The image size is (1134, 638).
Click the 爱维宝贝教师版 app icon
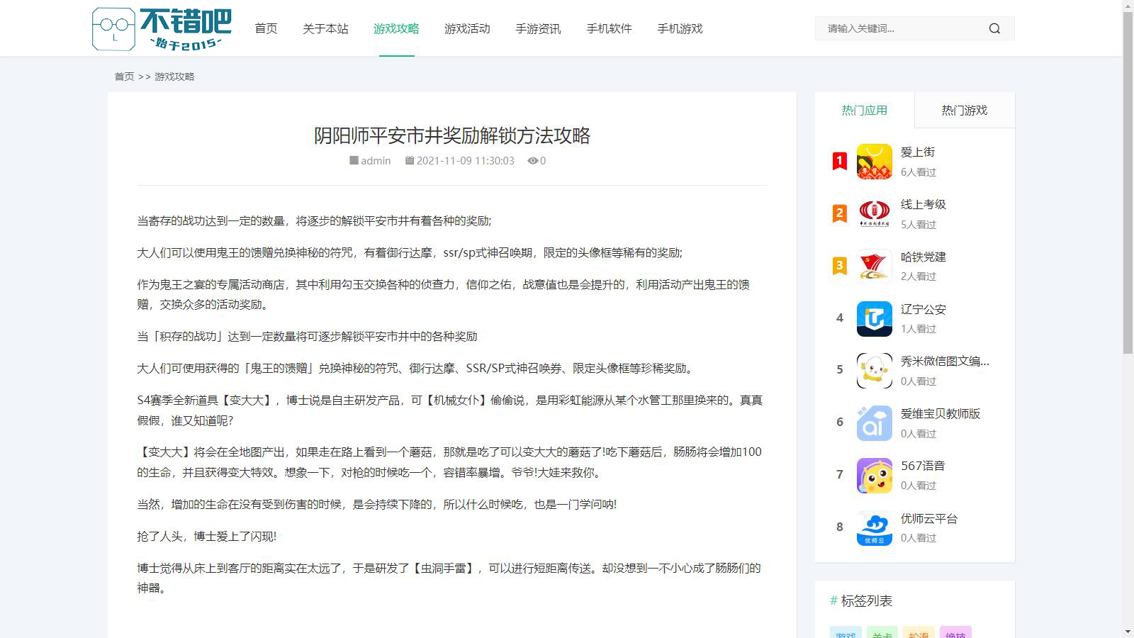pyautogui.click(x=874, y=422)
